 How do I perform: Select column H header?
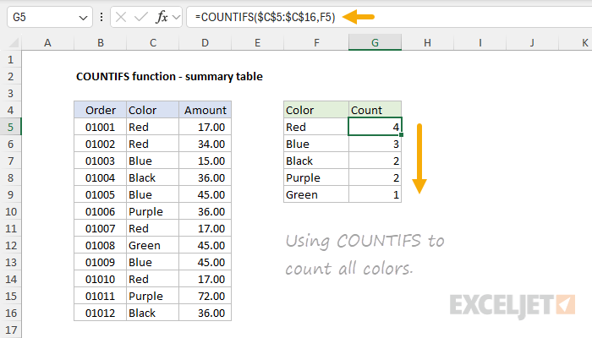pos(427,42)
